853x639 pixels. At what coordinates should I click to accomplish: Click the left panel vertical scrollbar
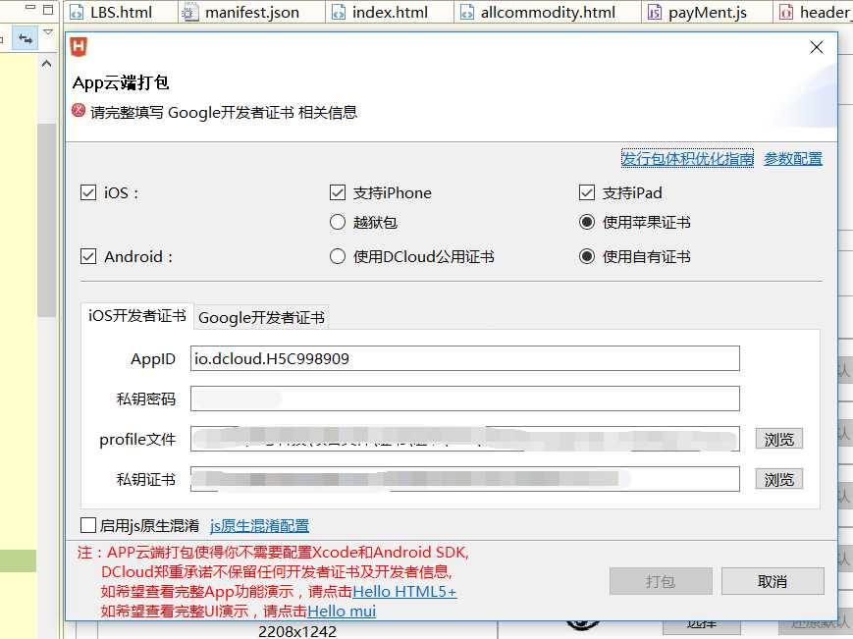click(46, 220)
